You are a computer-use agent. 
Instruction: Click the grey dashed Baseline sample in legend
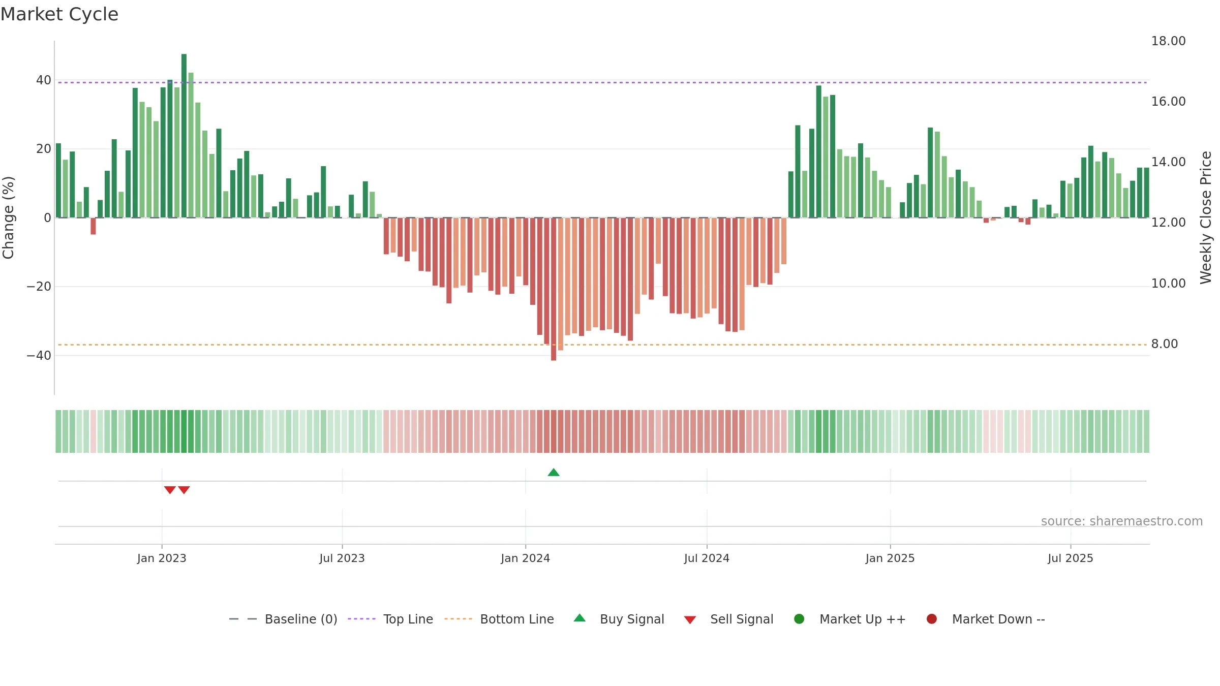coord(242,619)
